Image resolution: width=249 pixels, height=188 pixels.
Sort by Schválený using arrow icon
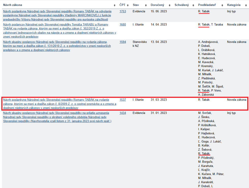pyautogui.click(x=193, y=5)
